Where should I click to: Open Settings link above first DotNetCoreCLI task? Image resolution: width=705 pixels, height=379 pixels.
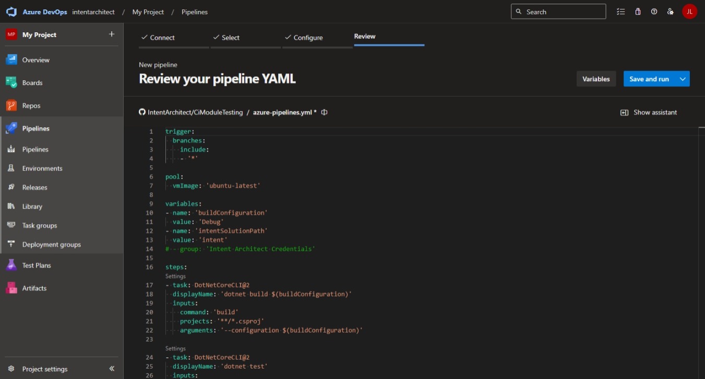175,276
